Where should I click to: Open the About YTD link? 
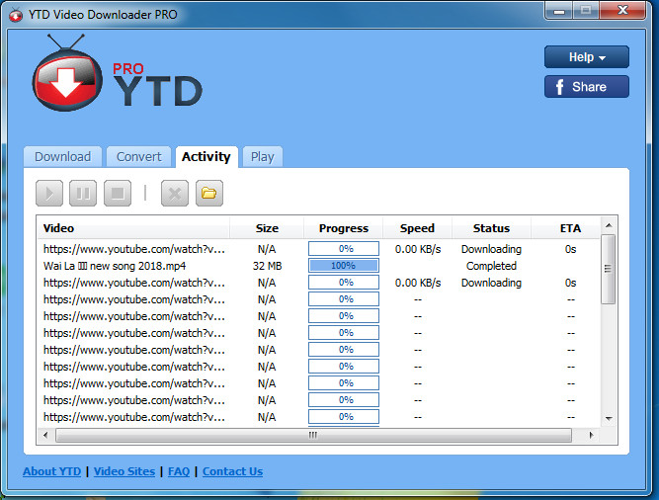(51, 471)
